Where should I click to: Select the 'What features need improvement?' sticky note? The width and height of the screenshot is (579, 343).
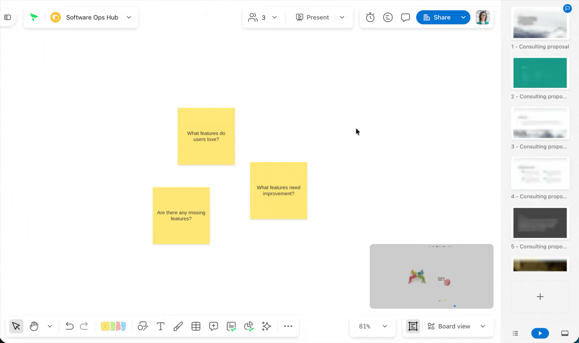(x=279, y=191)
